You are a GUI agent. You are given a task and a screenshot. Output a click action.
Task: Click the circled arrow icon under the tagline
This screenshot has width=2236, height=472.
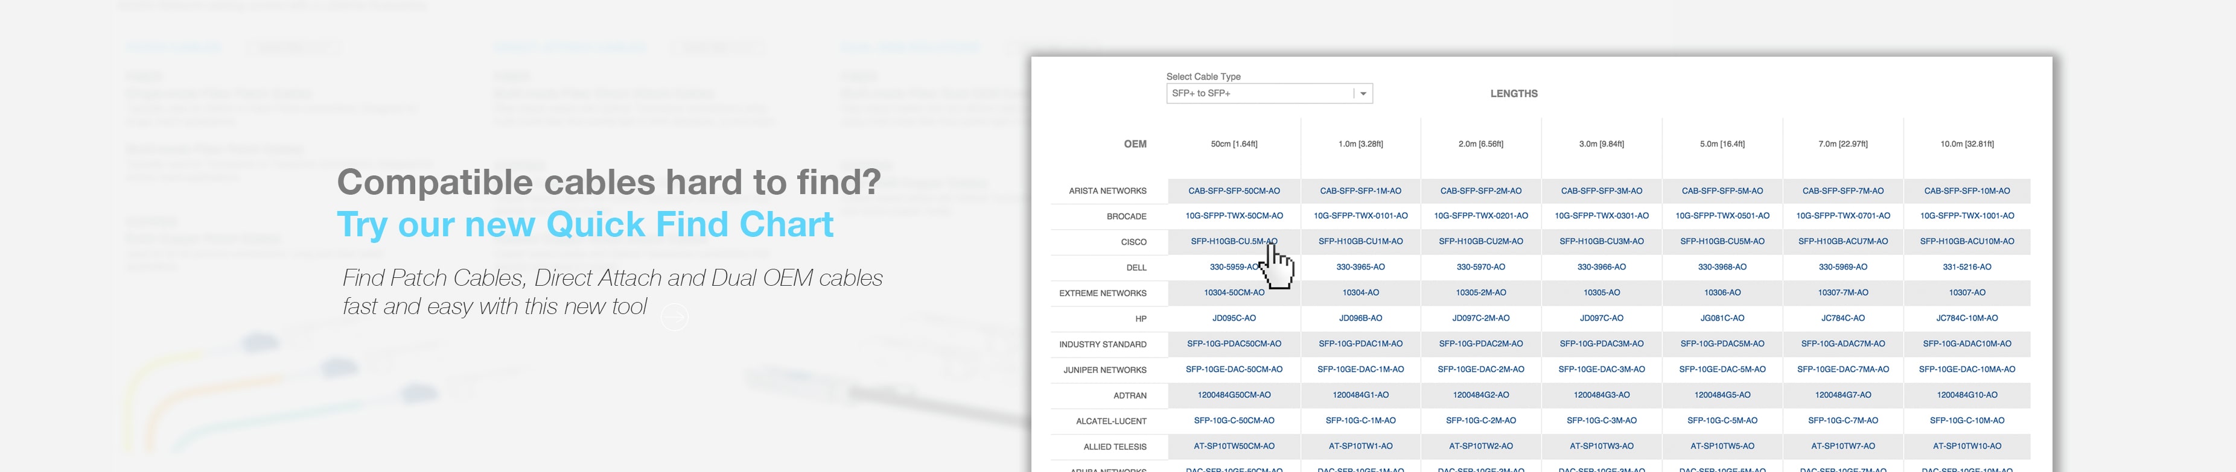click(x=675, y=318)
